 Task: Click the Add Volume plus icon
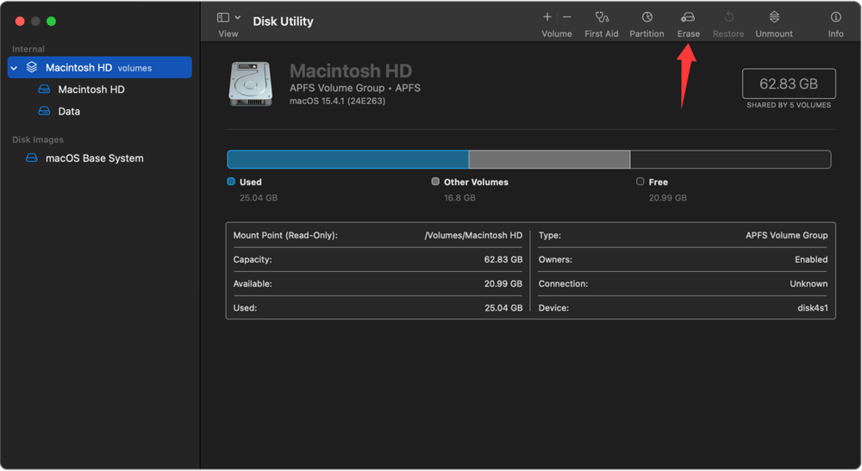point(547,17)
